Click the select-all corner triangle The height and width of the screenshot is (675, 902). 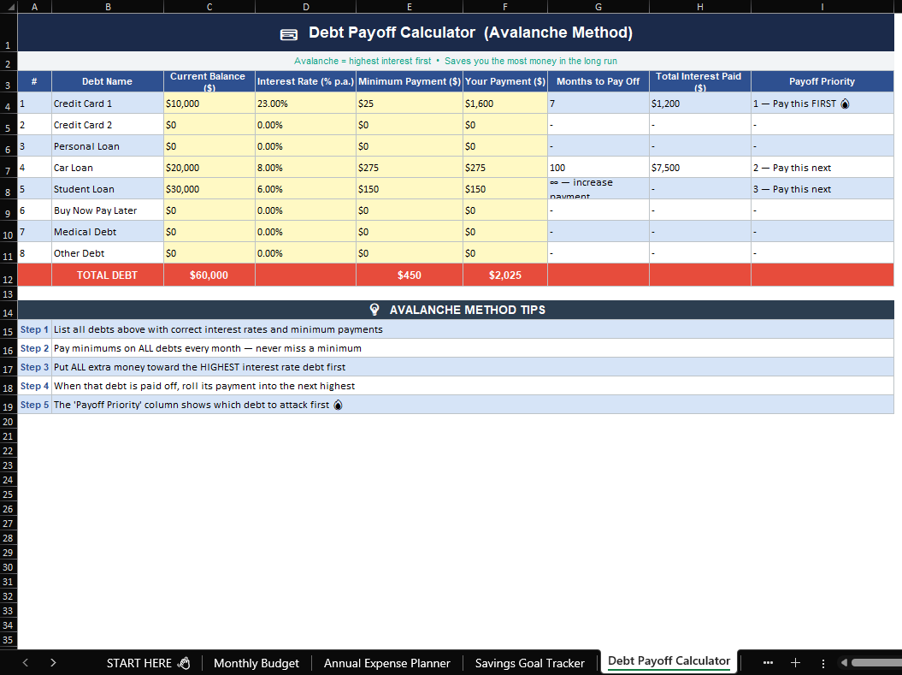point(10,7)
